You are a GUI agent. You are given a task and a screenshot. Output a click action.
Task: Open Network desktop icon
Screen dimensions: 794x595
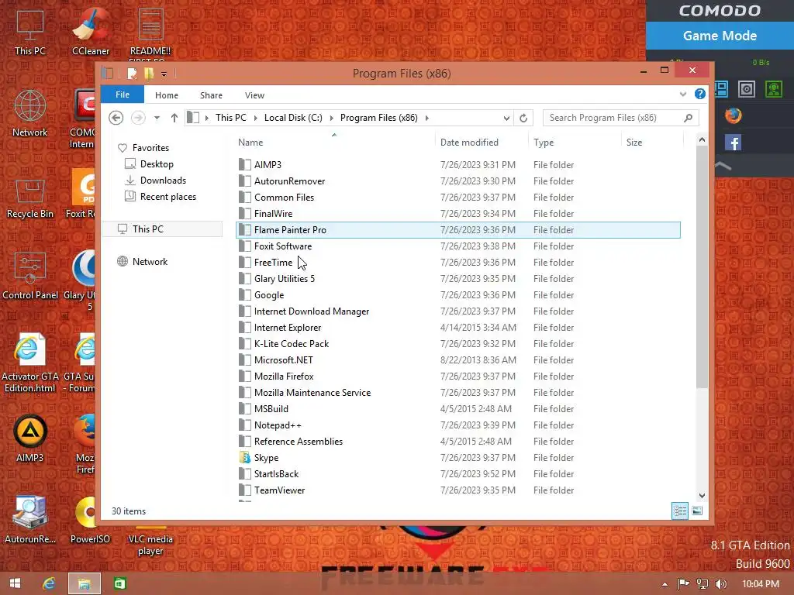pos(30,113)
